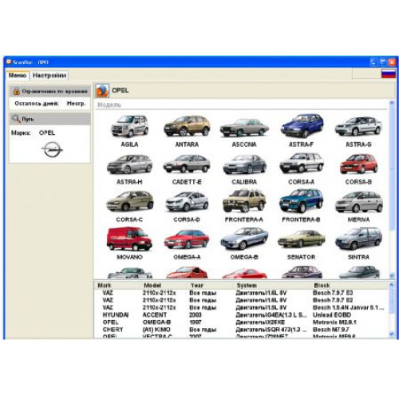The width and height of the screenshot is (399, 399).
Task: Choose the blue ASTRA-F hatchback icon
Action: [x=302, y=126]
